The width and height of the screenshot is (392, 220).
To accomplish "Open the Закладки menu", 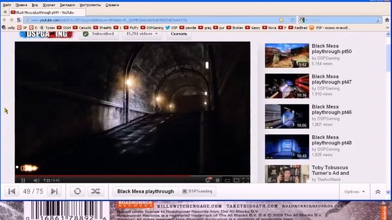I will point(67,5).
